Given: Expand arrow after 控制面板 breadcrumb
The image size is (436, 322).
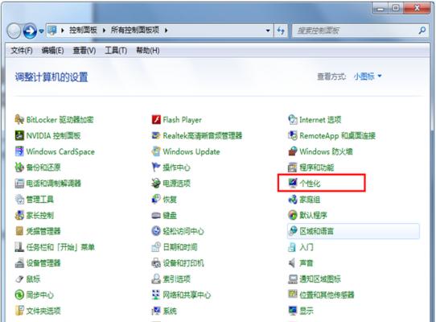Looking at the screenshot, I should (x=104, y=31).
